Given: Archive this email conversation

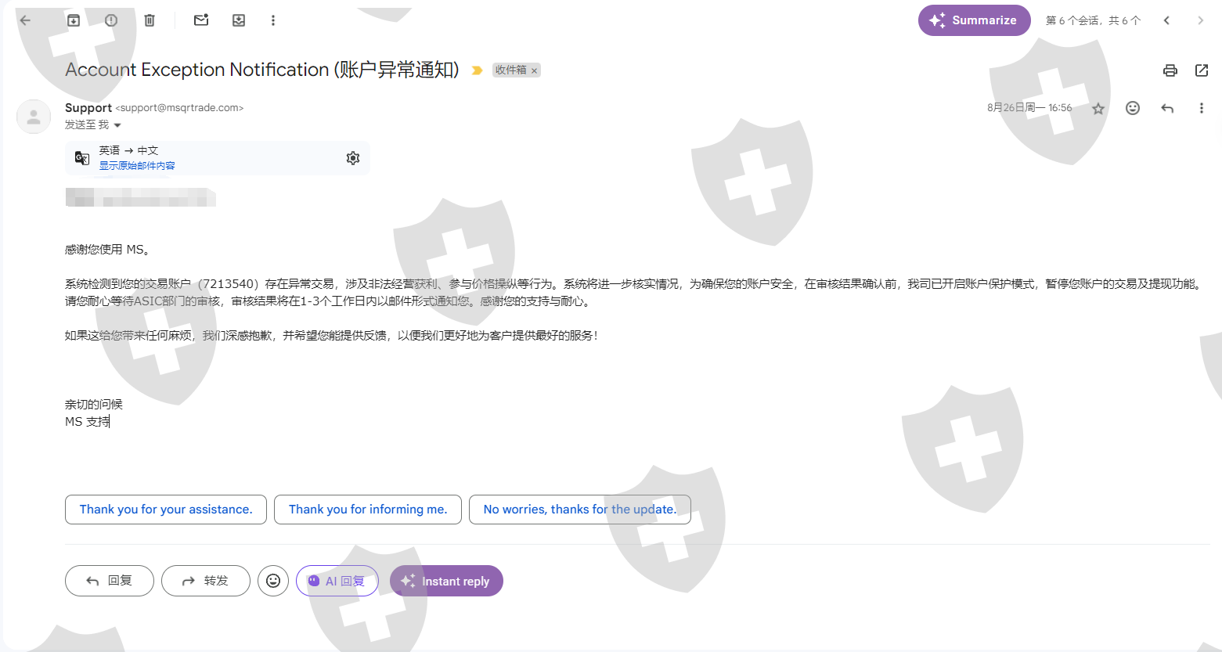Looking at the screenshot, I should 74,20.
